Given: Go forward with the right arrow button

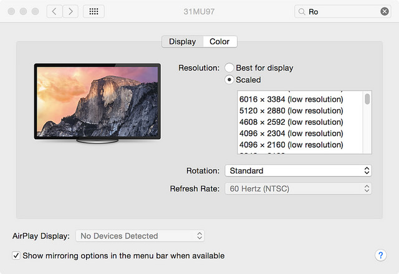Looking at the screenshot, I should tap(70, 11).
